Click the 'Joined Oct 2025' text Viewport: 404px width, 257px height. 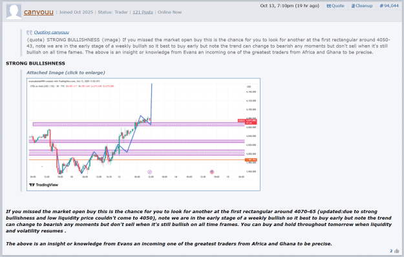[76, 12]
